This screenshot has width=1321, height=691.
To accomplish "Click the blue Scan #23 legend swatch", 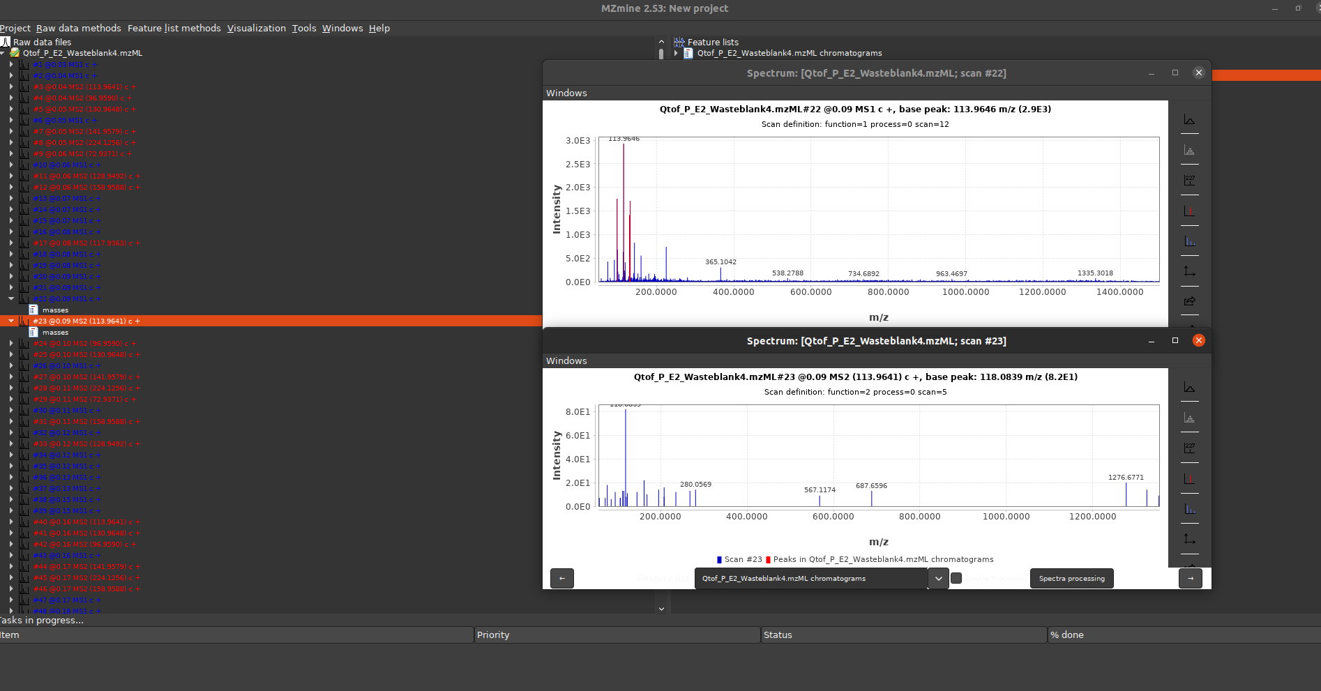I will (719, 559).
